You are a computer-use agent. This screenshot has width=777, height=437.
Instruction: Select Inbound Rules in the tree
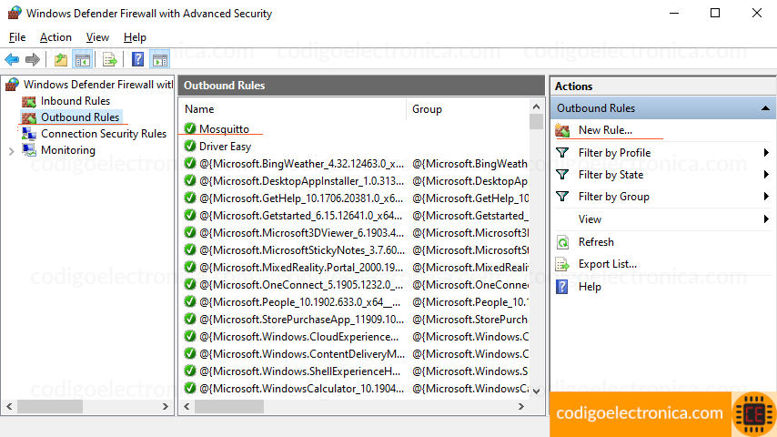(x=76, y=101)
